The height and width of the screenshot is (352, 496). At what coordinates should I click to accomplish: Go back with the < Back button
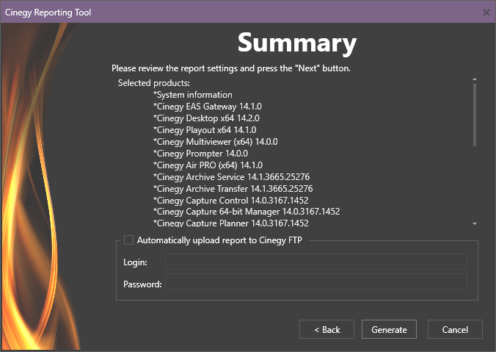point(327,329)
